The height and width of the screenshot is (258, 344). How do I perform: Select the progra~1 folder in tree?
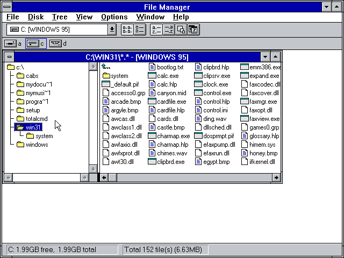point(32,102)
